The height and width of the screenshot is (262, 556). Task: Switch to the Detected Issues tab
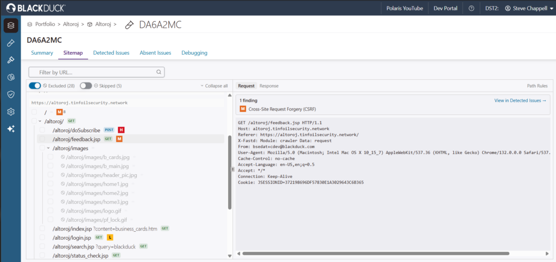(111, 53)
